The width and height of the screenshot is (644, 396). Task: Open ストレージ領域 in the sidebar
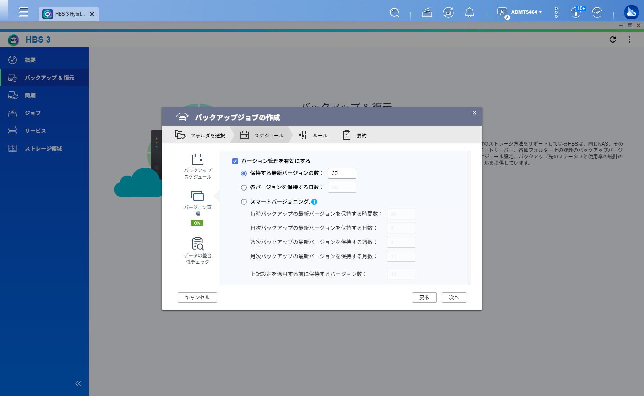click(x=44, y=148)
